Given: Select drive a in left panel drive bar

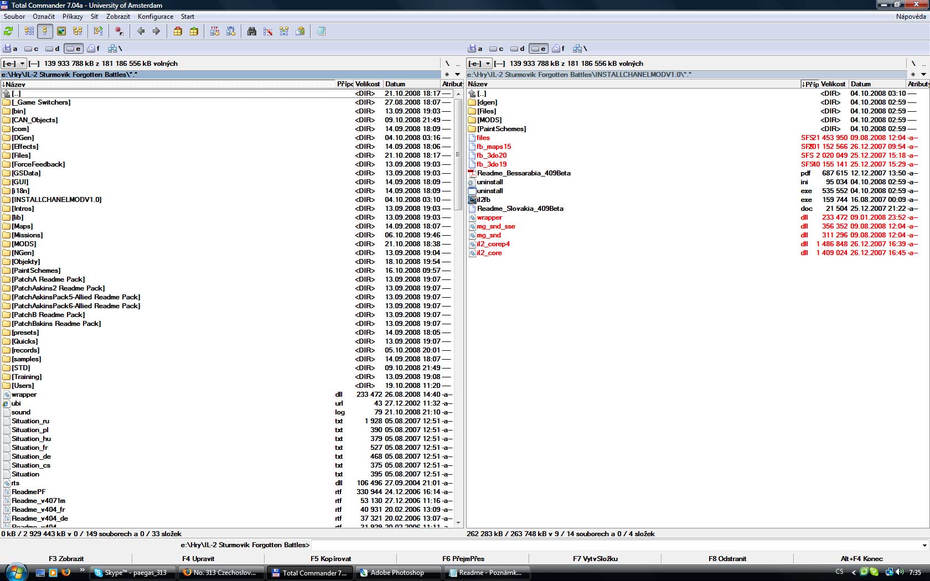Looking at the screenshot, I should coord(11,49).
